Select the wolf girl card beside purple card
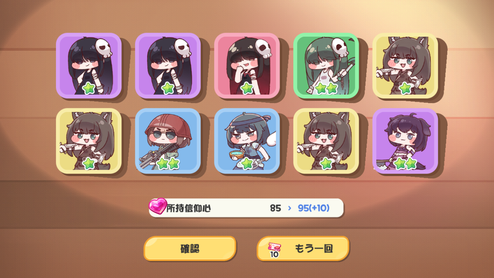494x278 pixels. pyautogui.click(x=326, y=141)
